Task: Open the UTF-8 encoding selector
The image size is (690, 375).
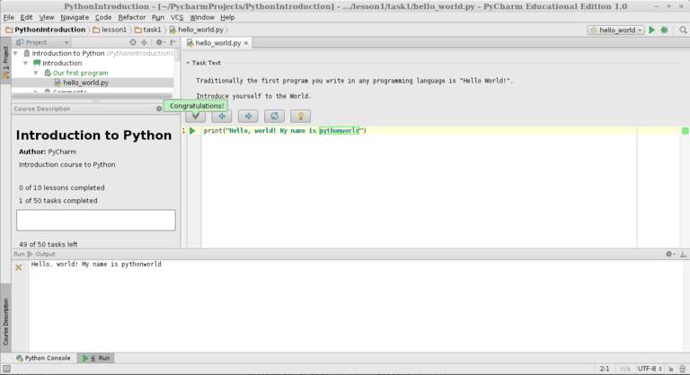Action: 650,369
